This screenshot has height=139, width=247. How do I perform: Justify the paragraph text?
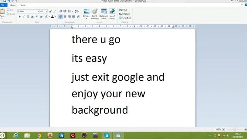(74, 17)
